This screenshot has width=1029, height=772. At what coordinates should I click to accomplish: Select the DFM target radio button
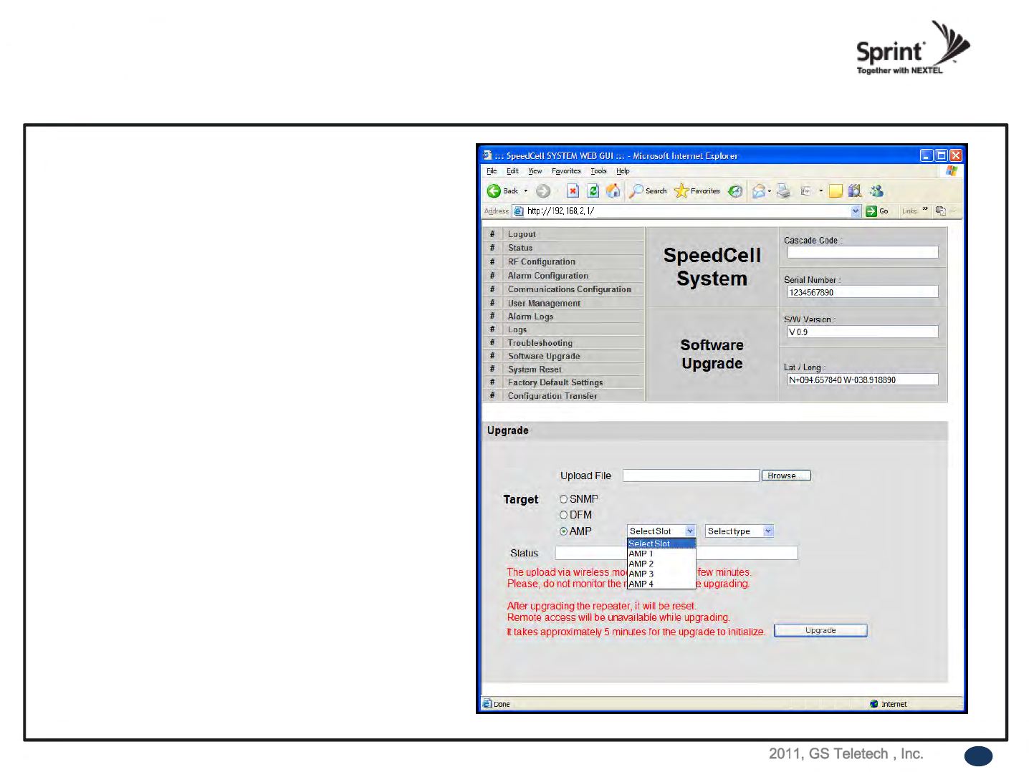tap(564, 515)
